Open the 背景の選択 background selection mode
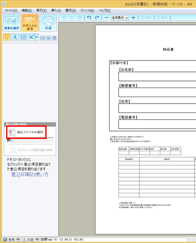 pyautogui.click(x=12, y=23)
